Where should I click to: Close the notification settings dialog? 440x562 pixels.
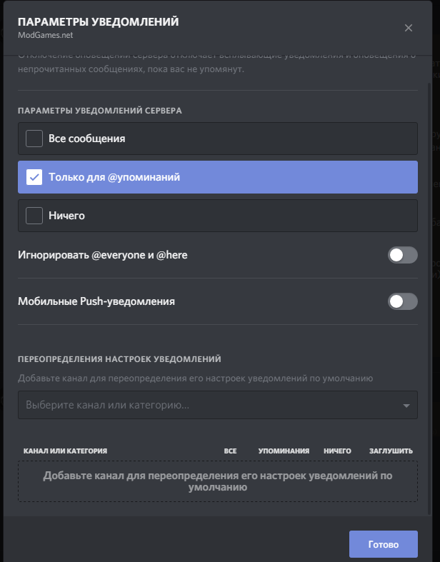coord(409,28)
